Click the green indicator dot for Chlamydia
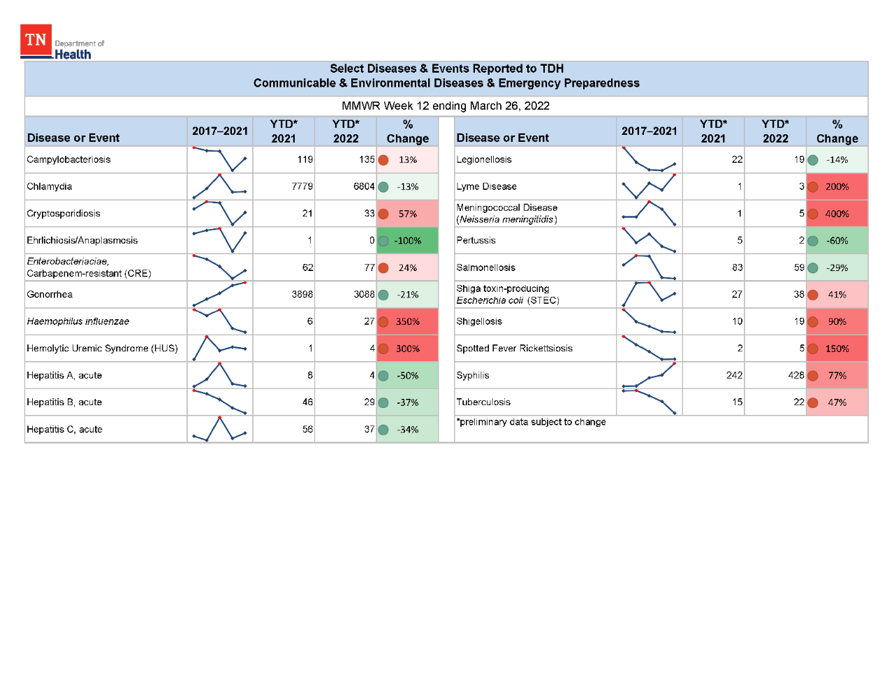 coord(383,187)
